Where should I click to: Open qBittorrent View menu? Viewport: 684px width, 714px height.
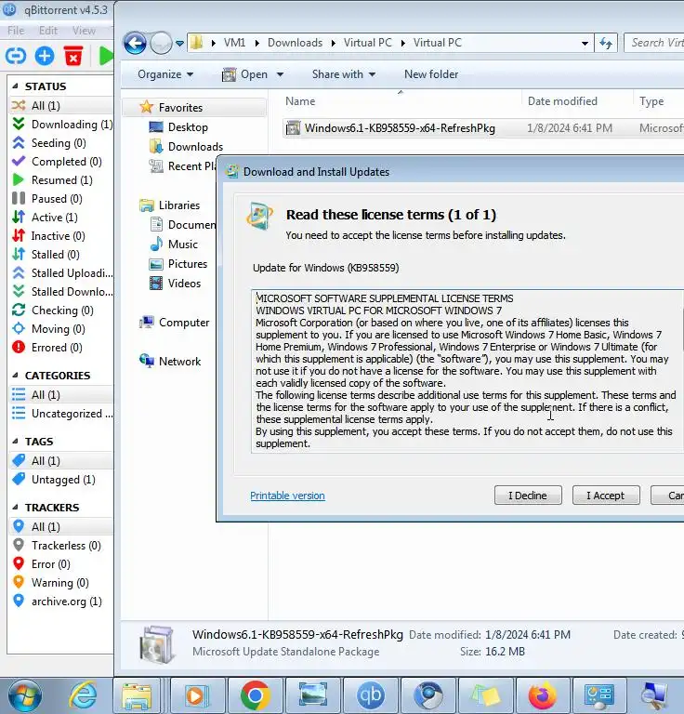tap(84, 31)
